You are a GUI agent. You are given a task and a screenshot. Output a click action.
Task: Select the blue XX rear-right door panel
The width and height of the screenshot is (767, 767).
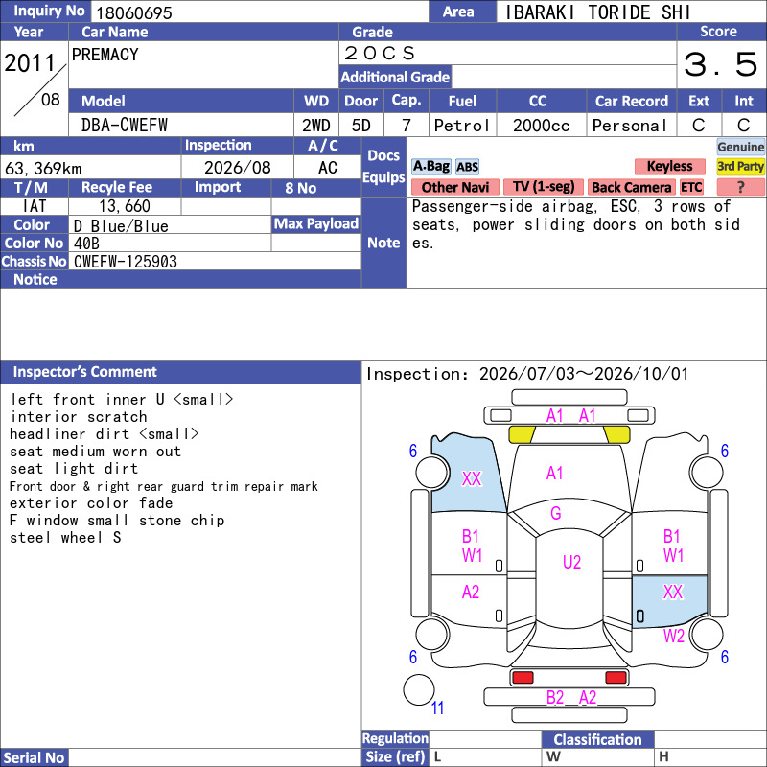click(x=669, y=601)
